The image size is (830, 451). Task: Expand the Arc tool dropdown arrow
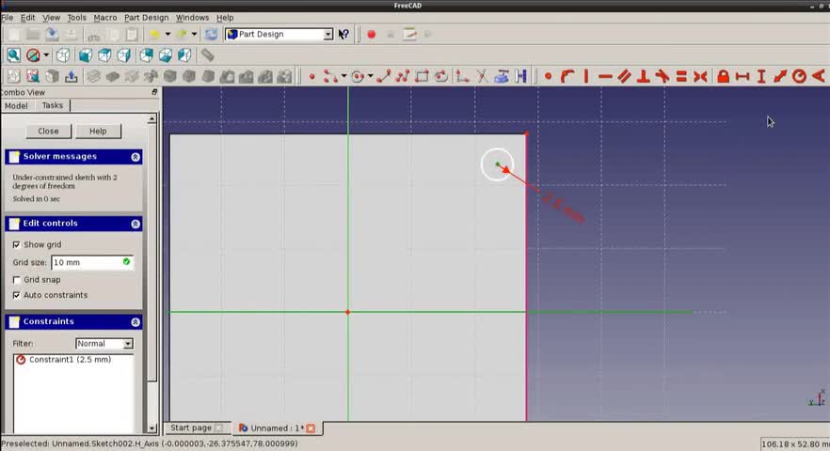click(x=343, y=77)
